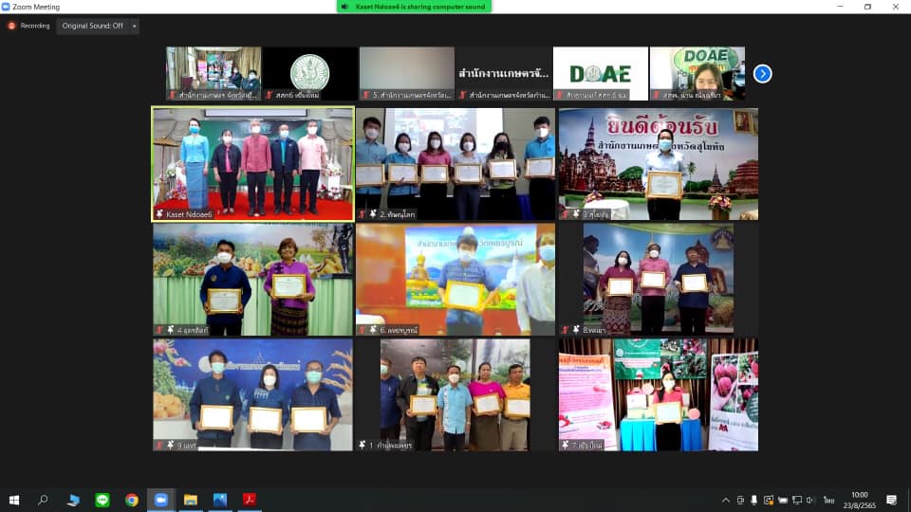
Task: Open the Windows Start menu
Action: click(14, 500)
